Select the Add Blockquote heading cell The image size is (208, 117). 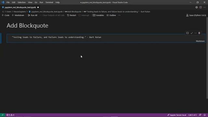pos(27,25)
